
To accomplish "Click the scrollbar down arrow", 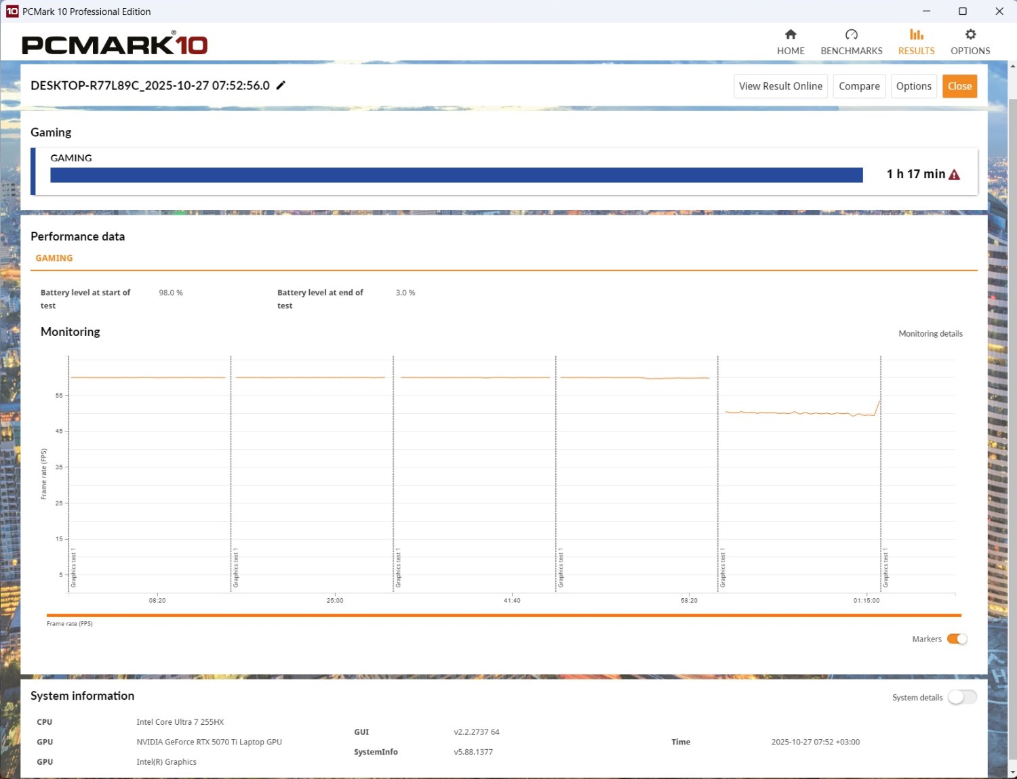I will tap(1012, 772).
